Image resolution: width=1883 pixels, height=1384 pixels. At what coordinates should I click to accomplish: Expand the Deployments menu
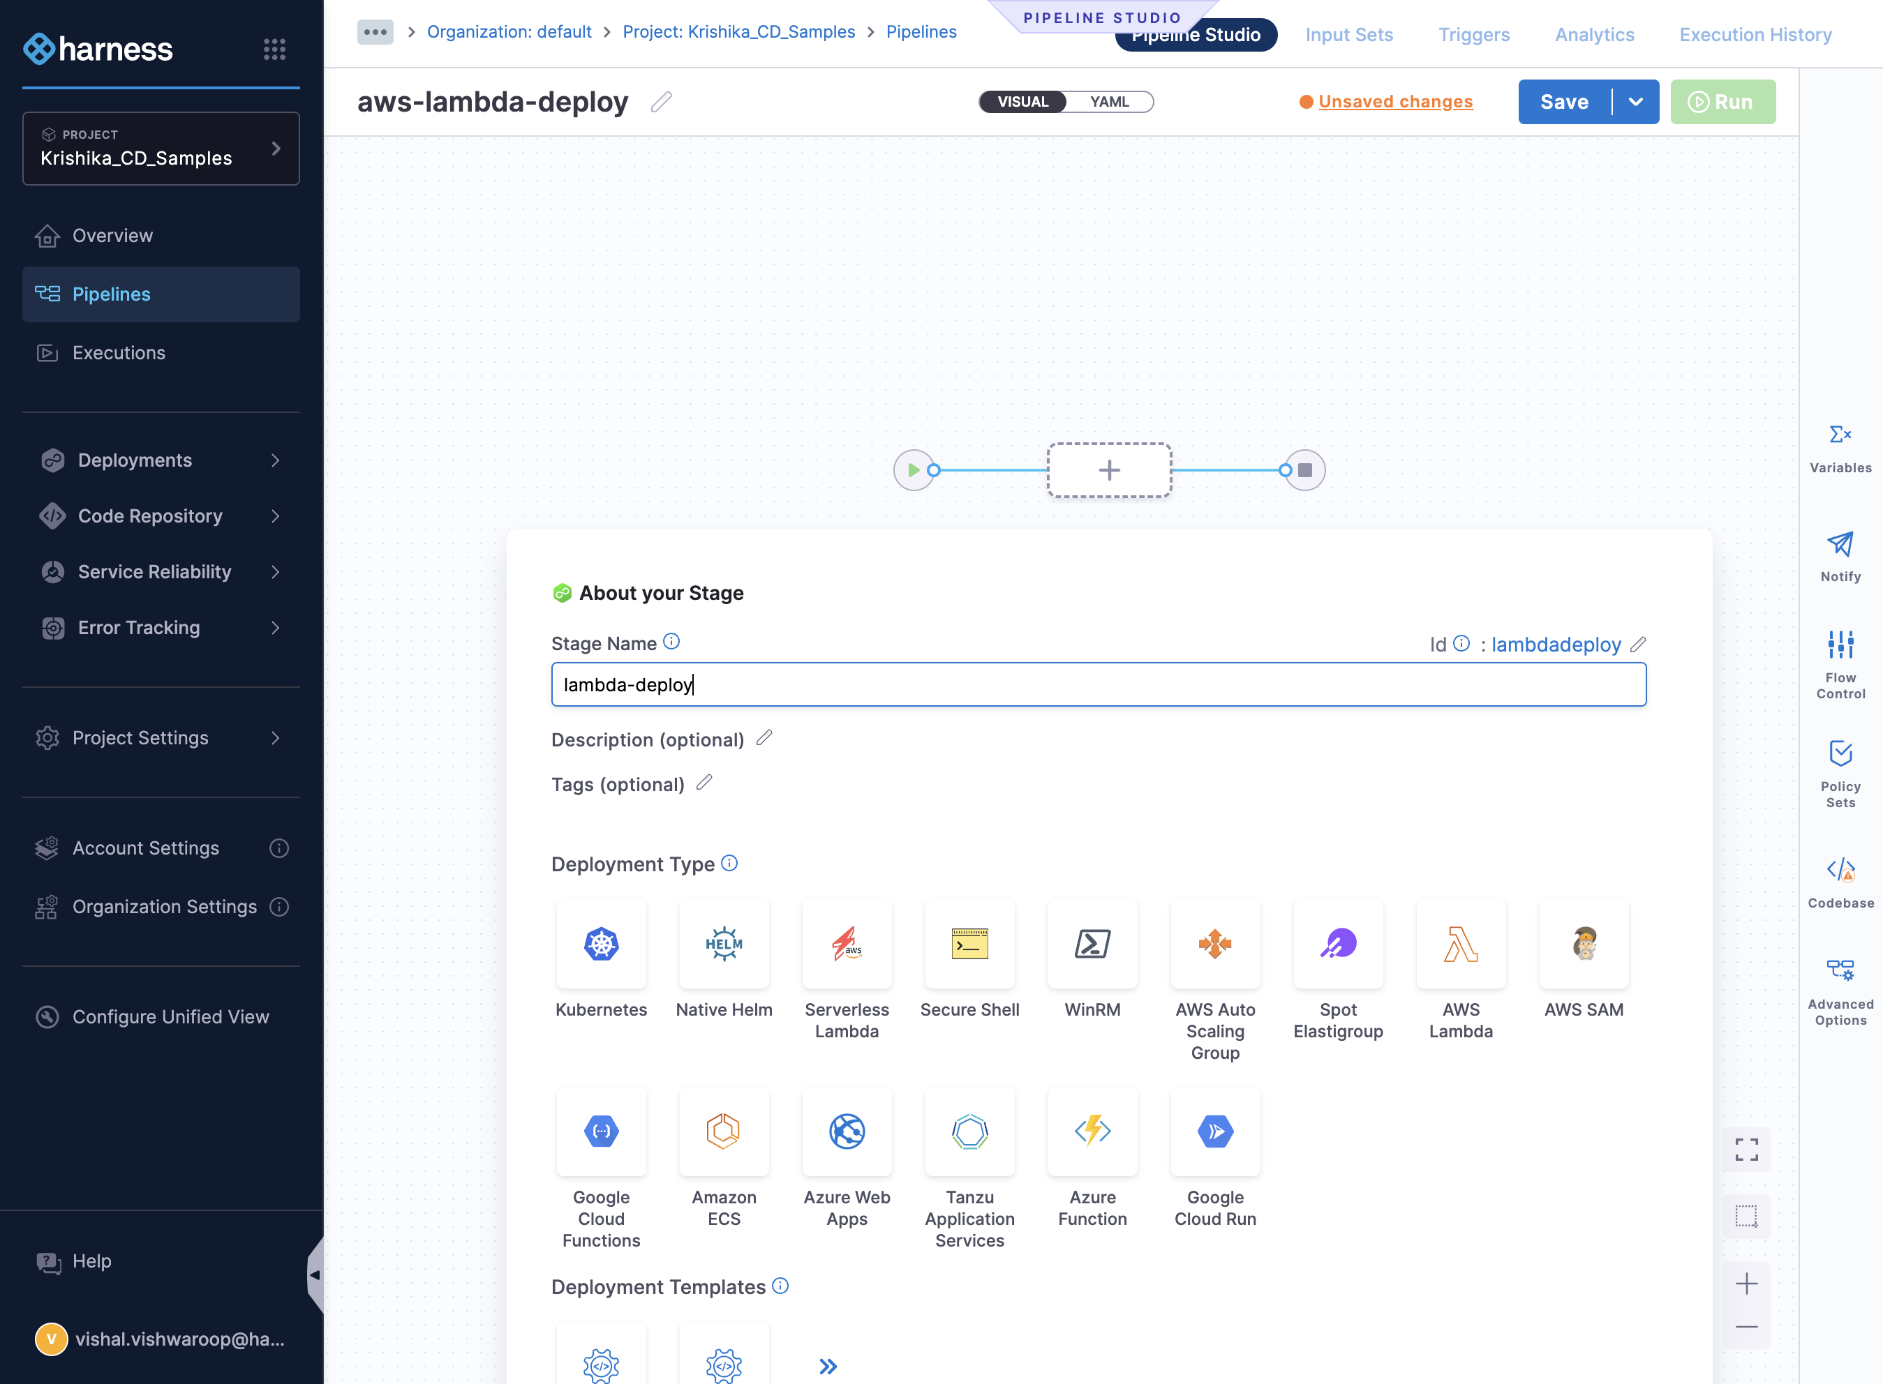click(161, 460)
